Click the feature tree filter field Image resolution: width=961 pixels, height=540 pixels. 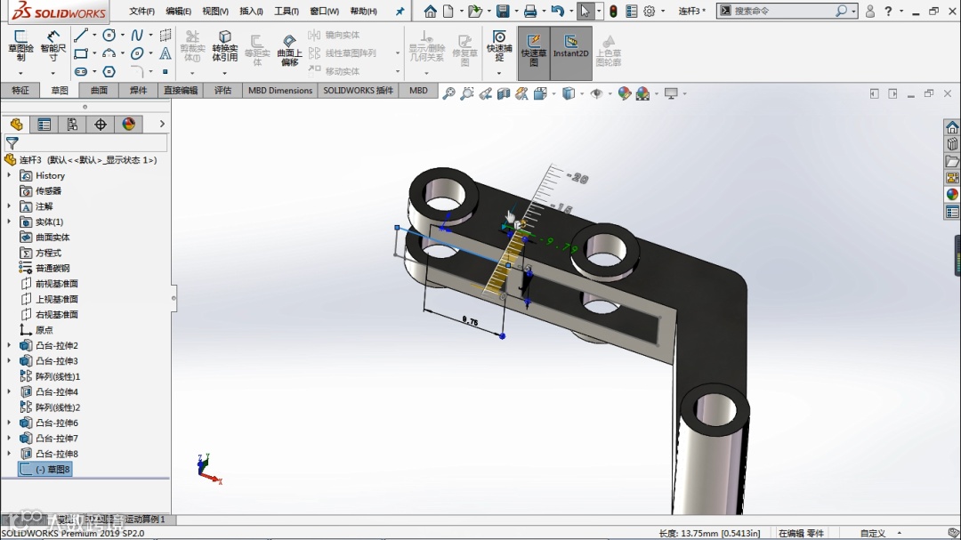(85, 143)
